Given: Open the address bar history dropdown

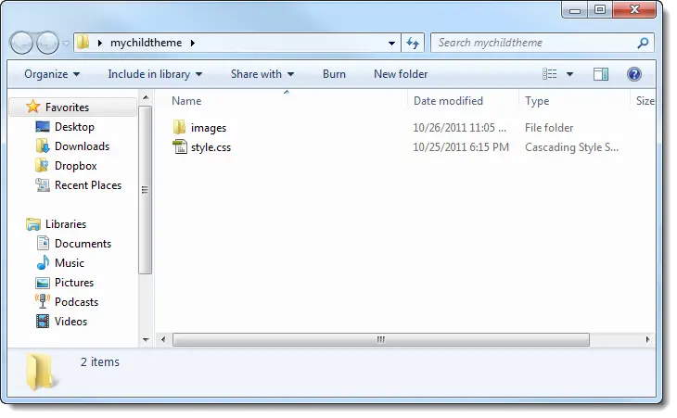Looking at the screenshot, I should (391, 44).
